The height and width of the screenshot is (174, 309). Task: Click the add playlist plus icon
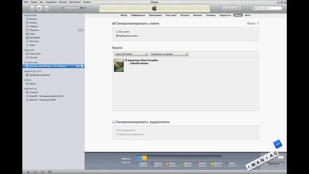coord(28,172)
